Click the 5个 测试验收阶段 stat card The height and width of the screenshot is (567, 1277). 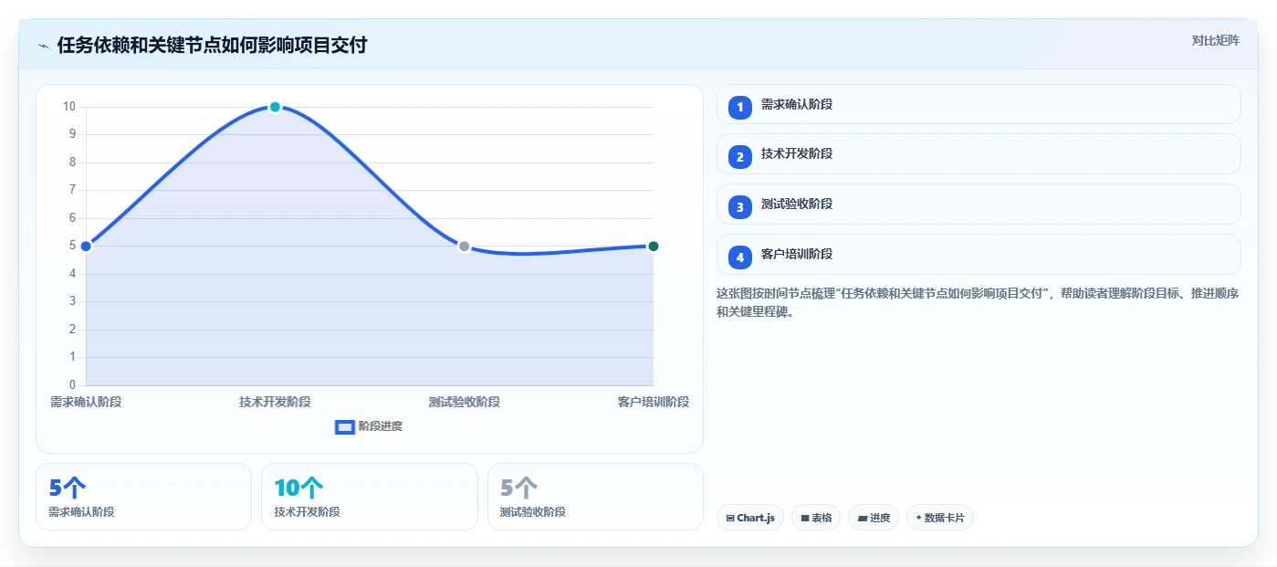[595, 497]
